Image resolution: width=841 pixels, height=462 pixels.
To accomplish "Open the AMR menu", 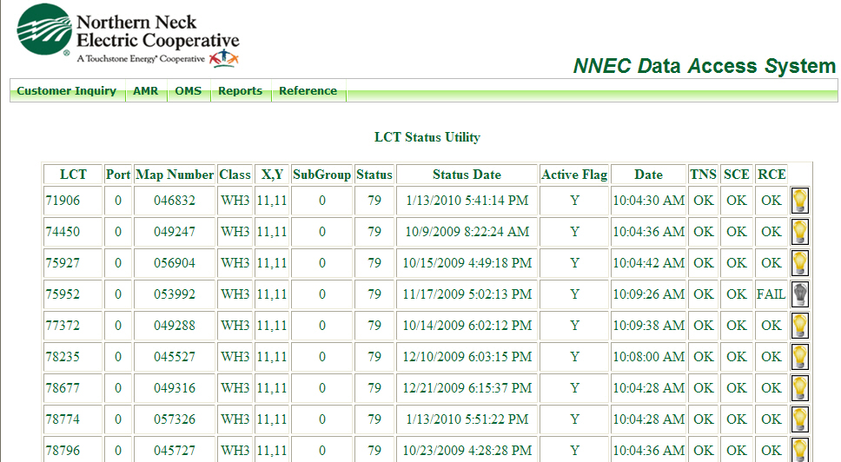I will [x=145, y=91].
